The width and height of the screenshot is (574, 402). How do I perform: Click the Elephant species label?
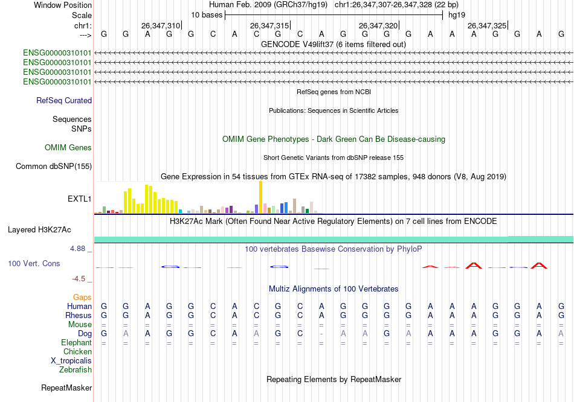pyautogui.click(x=77, y=343)
